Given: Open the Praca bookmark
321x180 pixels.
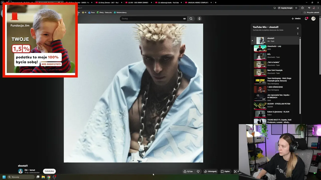Looking at the screenshot, I should (92, 12).
